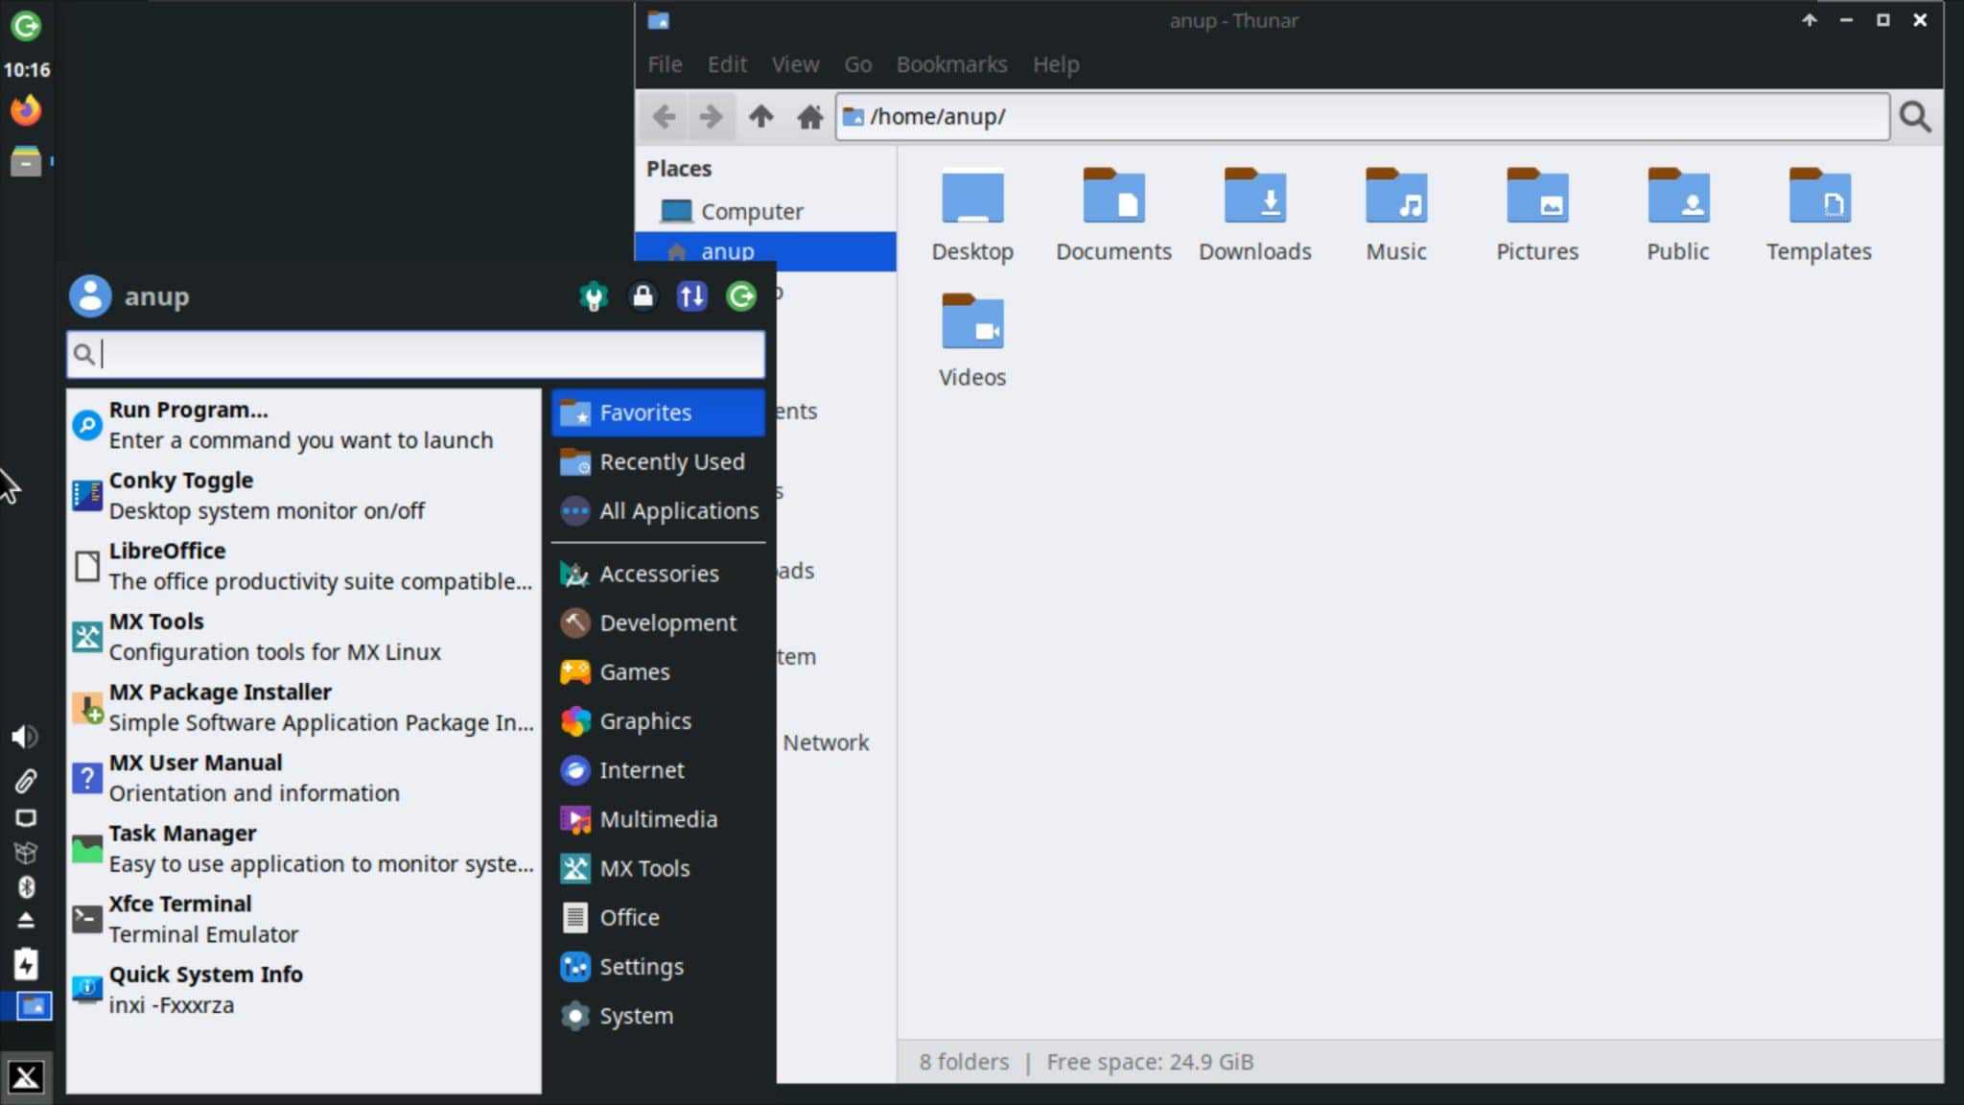Image resolution: width=1964 pixels, height=1105 pixels.
Task: Open Firefox from the left panel
Action: click(x=26, y=110)
